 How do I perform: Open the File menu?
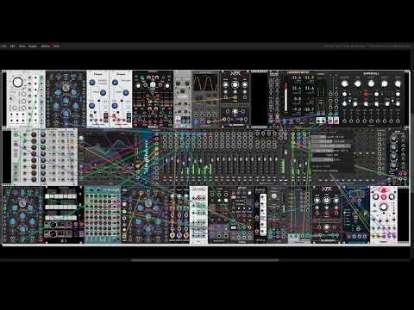click(x=3, y=46)
